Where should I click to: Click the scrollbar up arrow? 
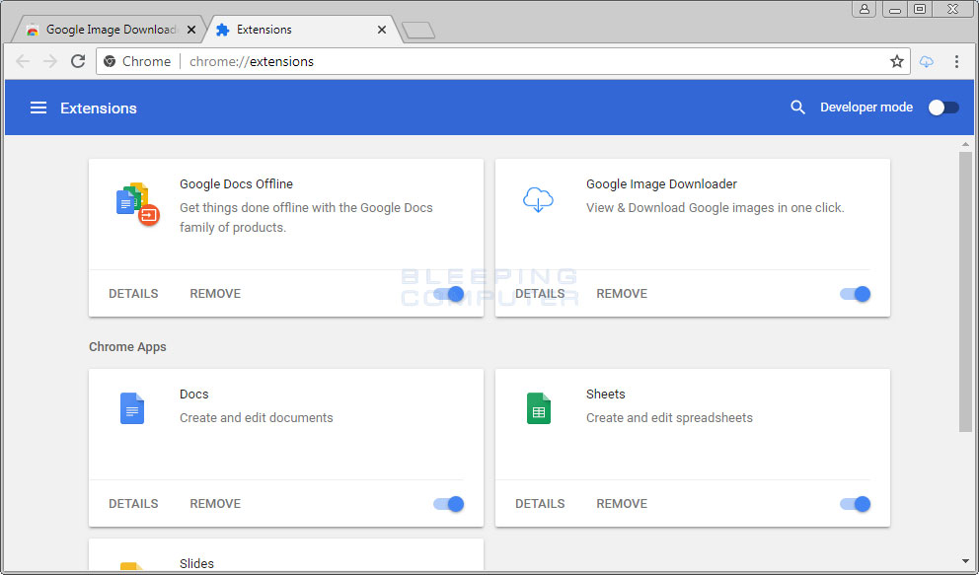pos(965,144)
